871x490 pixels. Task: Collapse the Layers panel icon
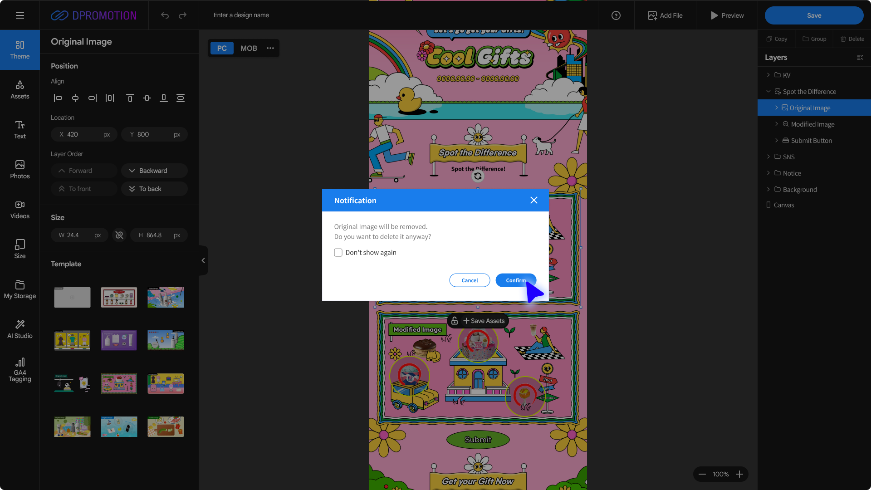coord(860,58)
